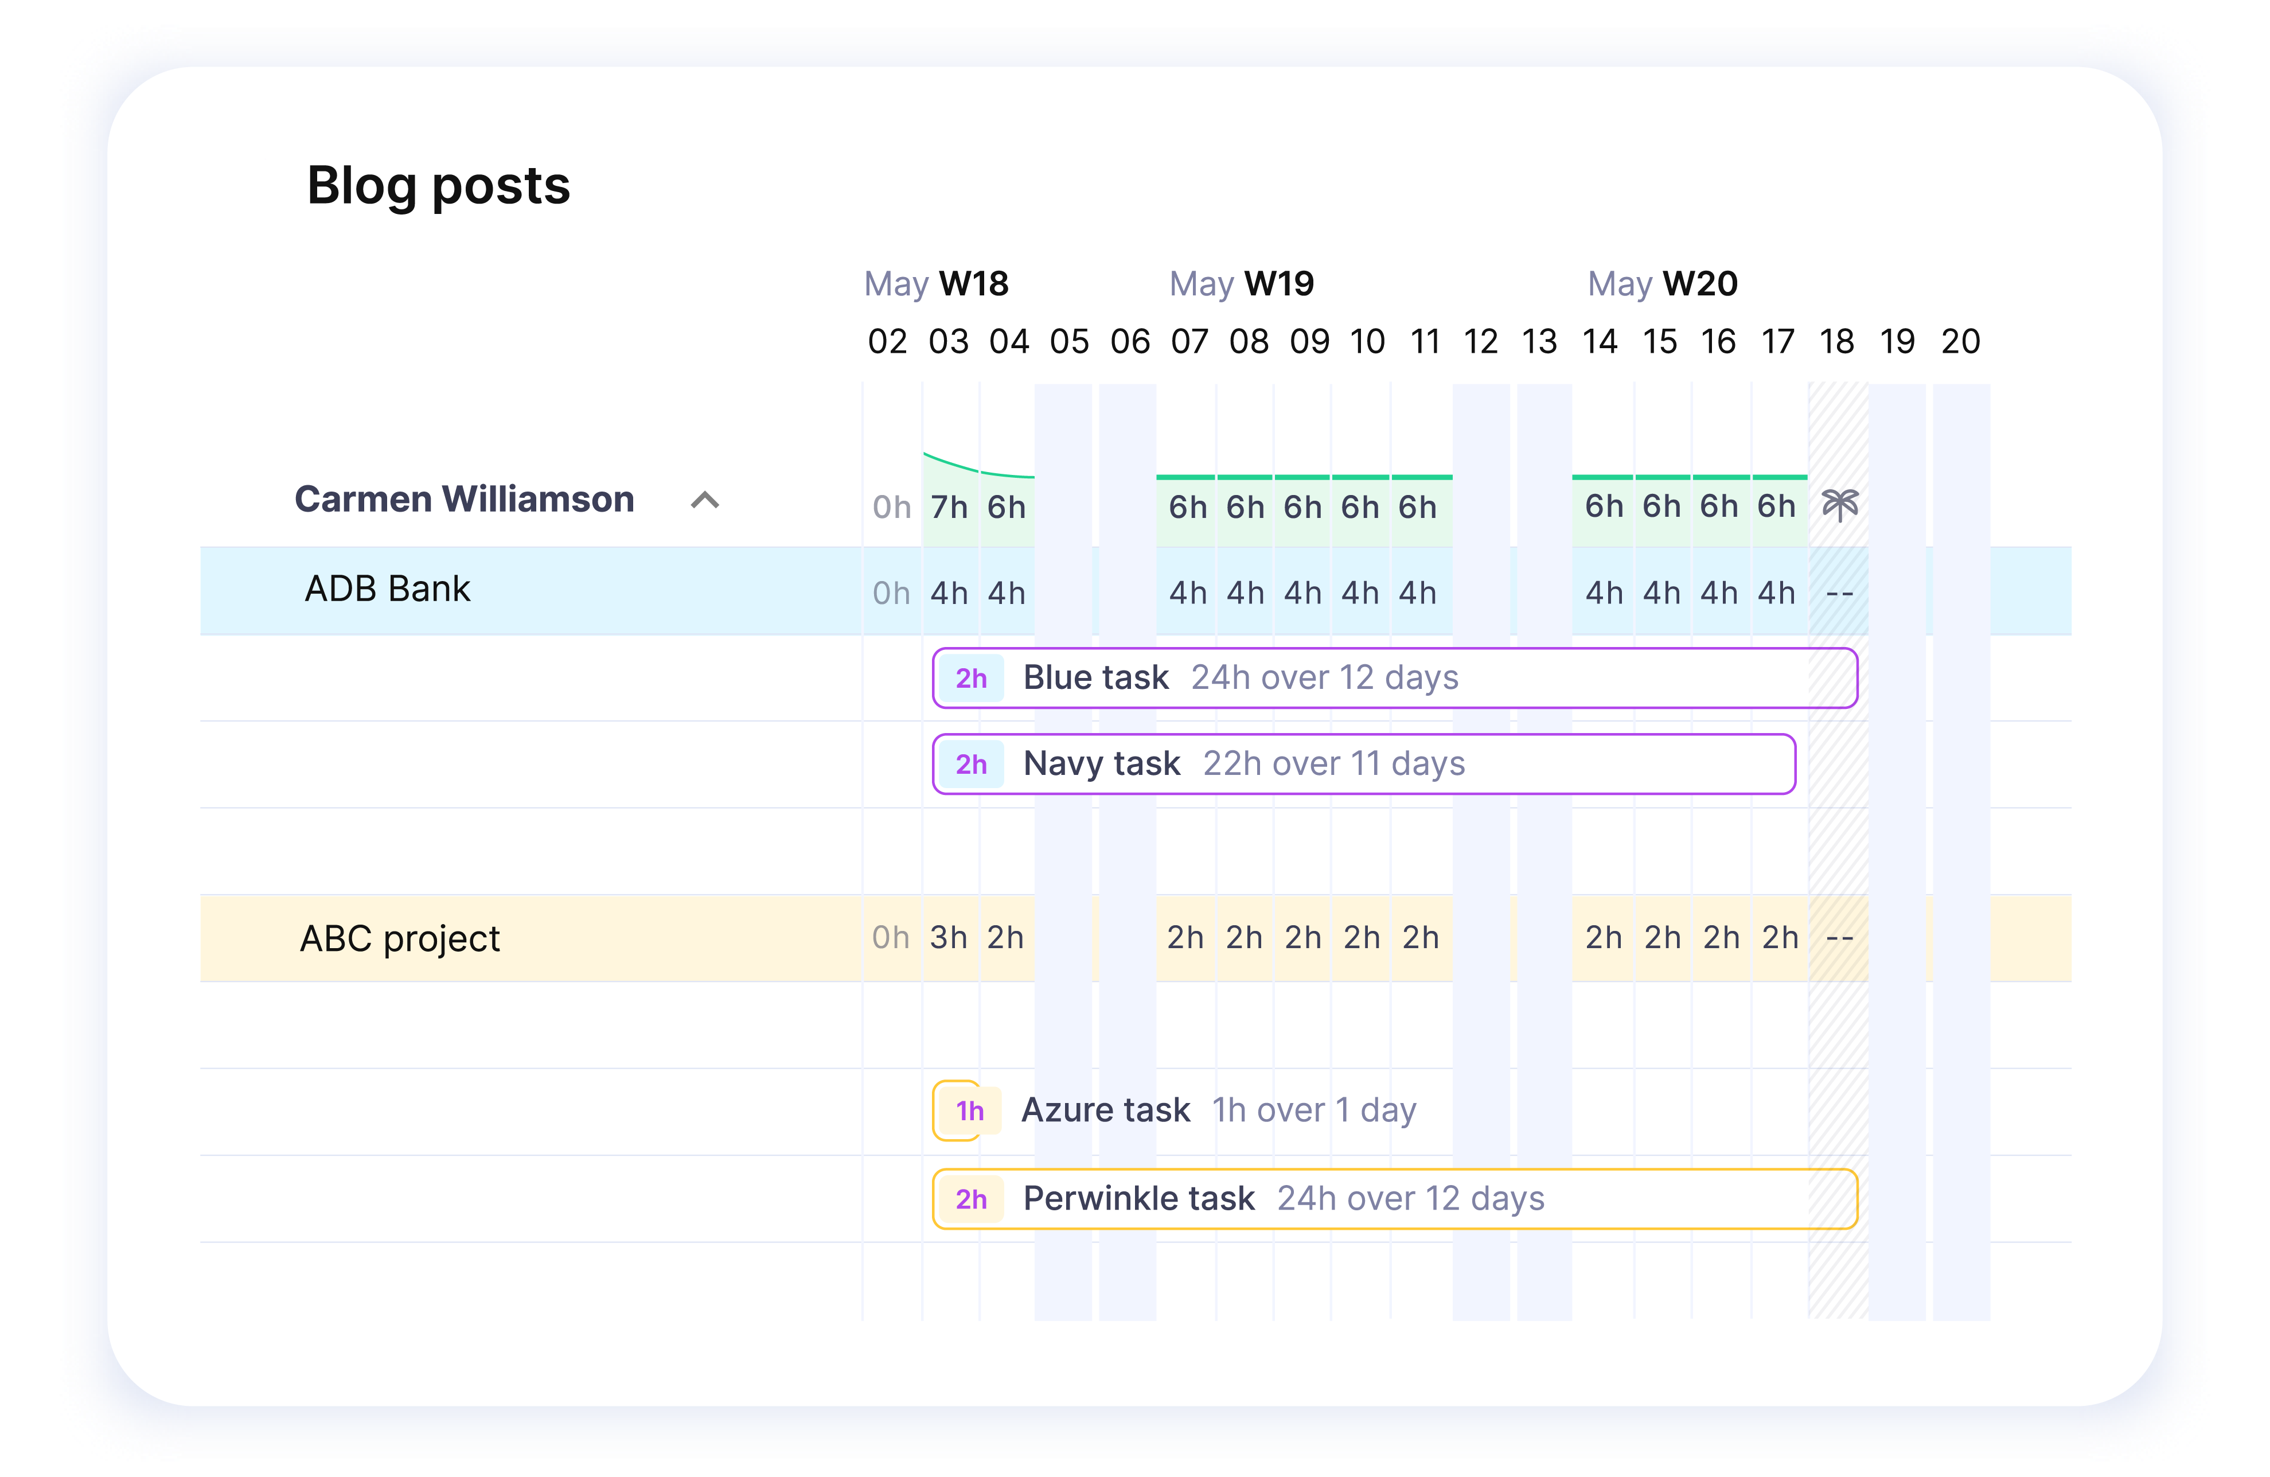This screenshot has width=2270, height=1477.
Task: Click '24h over 12 days' on Perwinkle task
Action: (1411, 1198)
